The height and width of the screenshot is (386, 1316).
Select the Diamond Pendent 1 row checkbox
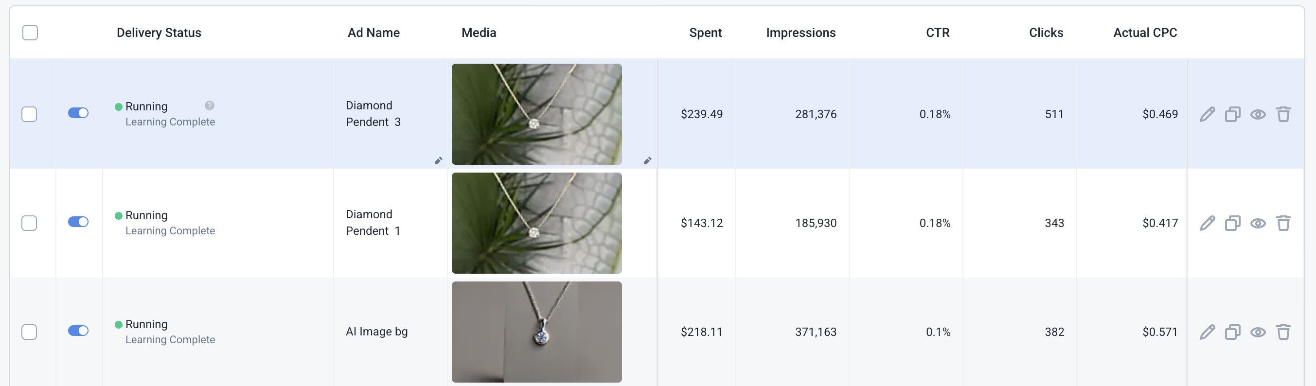click(x=29, y=223)
